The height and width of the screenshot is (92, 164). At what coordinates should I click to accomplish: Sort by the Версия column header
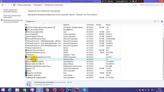click(x=113, y=25)
